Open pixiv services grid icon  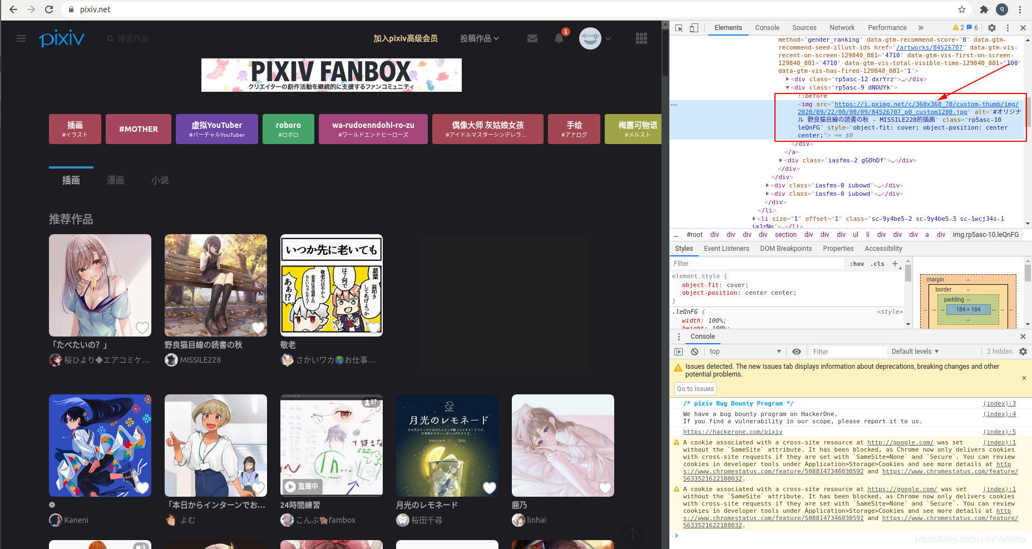(641, 38)
